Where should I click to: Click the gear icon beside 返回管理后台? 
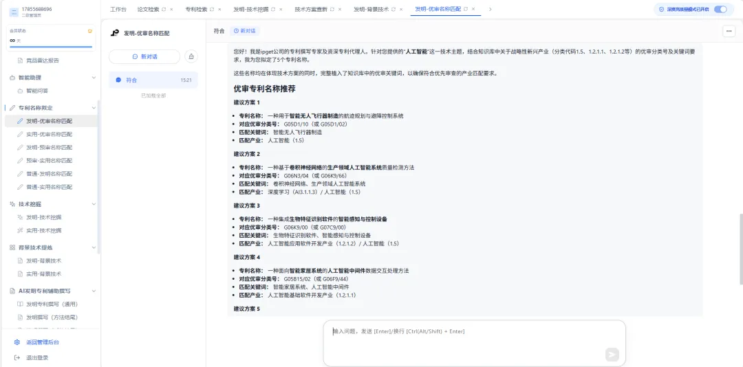(x=17, y=342)
